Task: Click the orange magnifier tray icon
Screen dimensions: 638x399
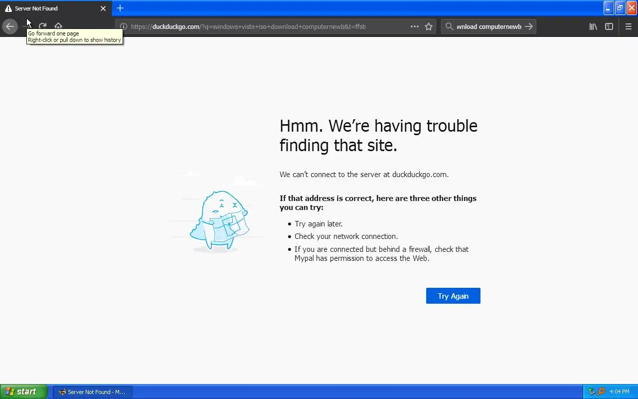Action: 601,392
